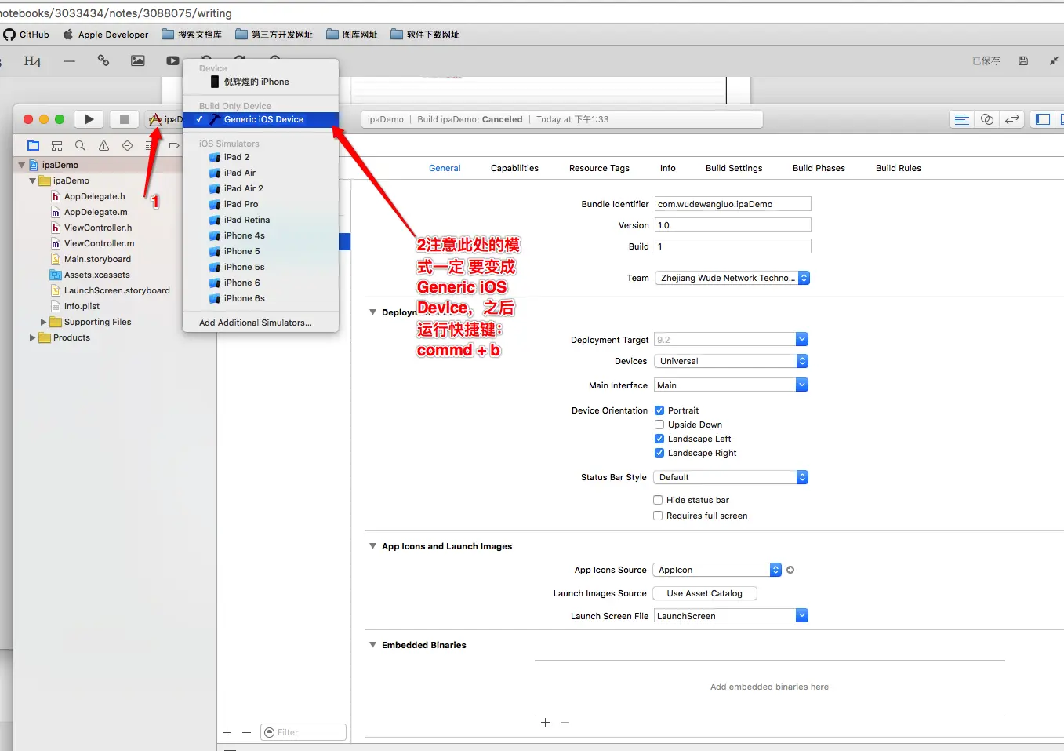The image size is (1064, 751).
Task: Click the Xcode Run (play) button
Action: point(89,119)
